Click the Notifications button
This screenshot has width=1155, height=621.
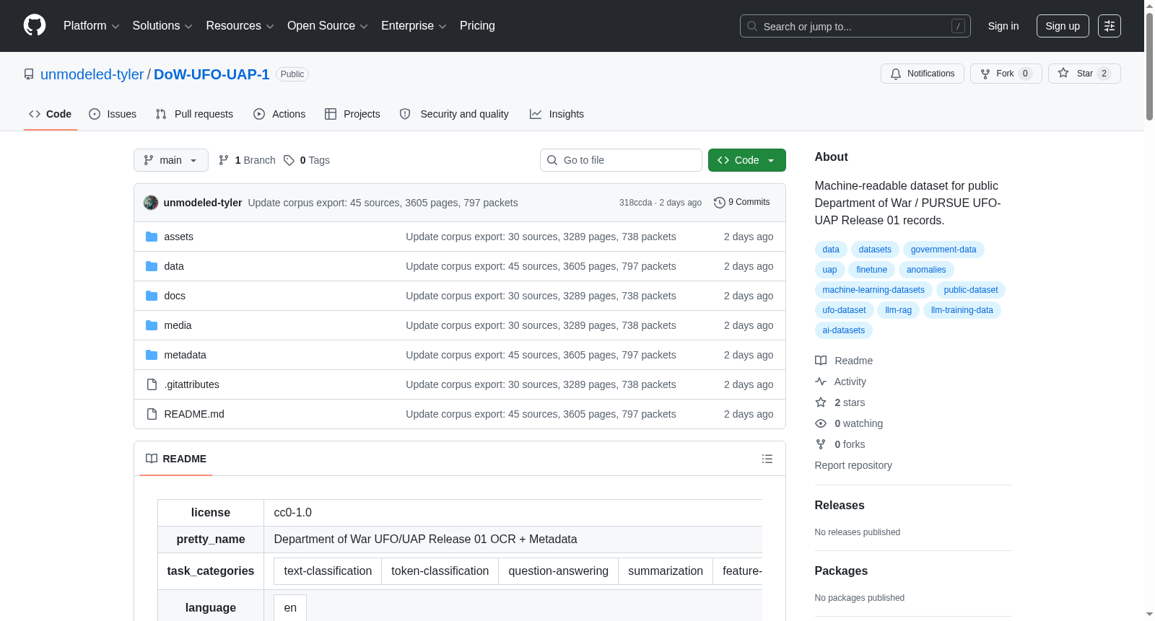pyautogui.click(x=923, y=74)
